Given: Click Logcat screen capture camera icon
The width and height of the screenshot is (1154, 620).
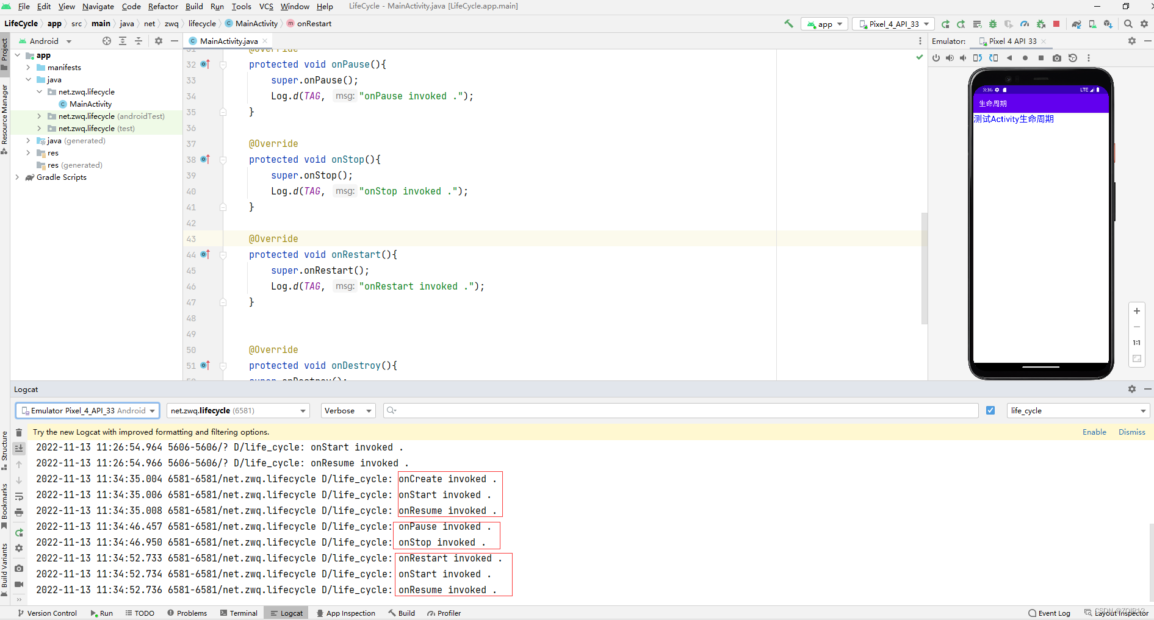Looking at the screenshot, I should tap(19, 568).
